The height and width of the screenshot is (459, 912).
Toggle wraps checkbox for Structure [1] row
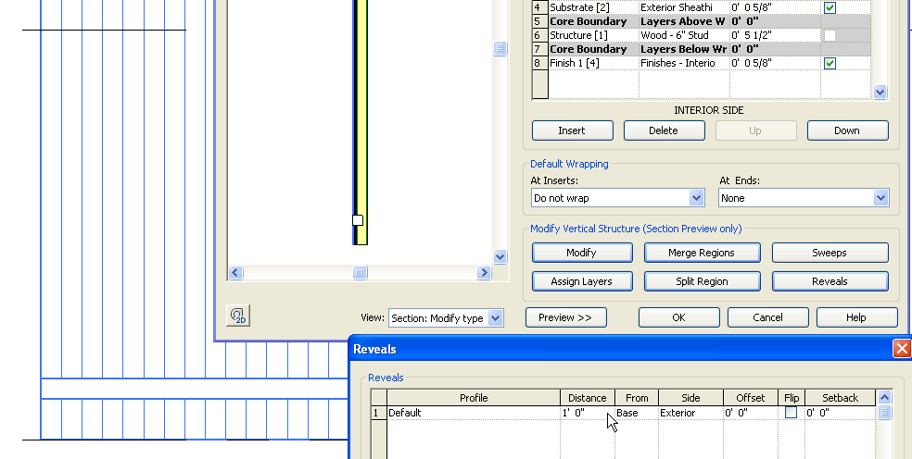pyautogui.click(x=830, y=35)
